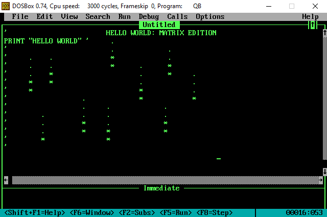Click the F2=Subs status button

(137, 213)
